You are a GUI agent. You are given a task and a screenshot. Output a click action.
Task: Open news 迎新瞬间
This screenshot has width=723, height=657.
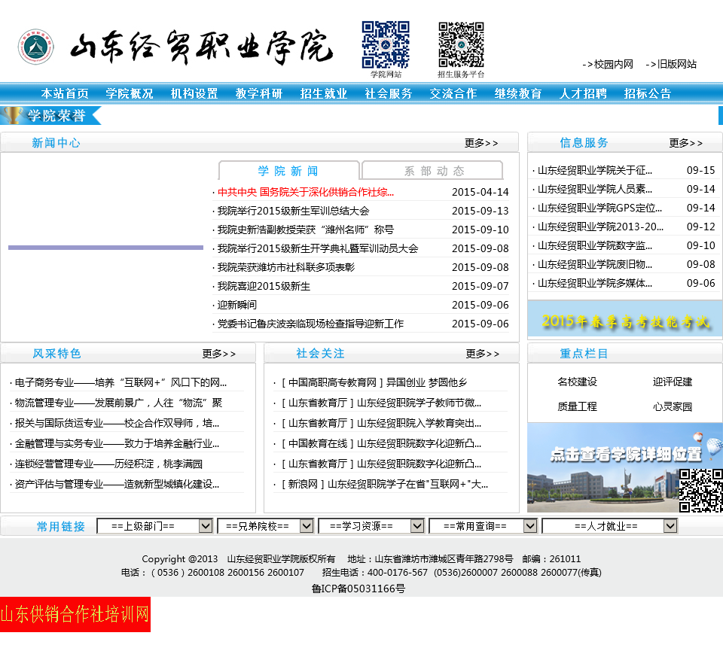pyautogui.click(x=237, y=305)
